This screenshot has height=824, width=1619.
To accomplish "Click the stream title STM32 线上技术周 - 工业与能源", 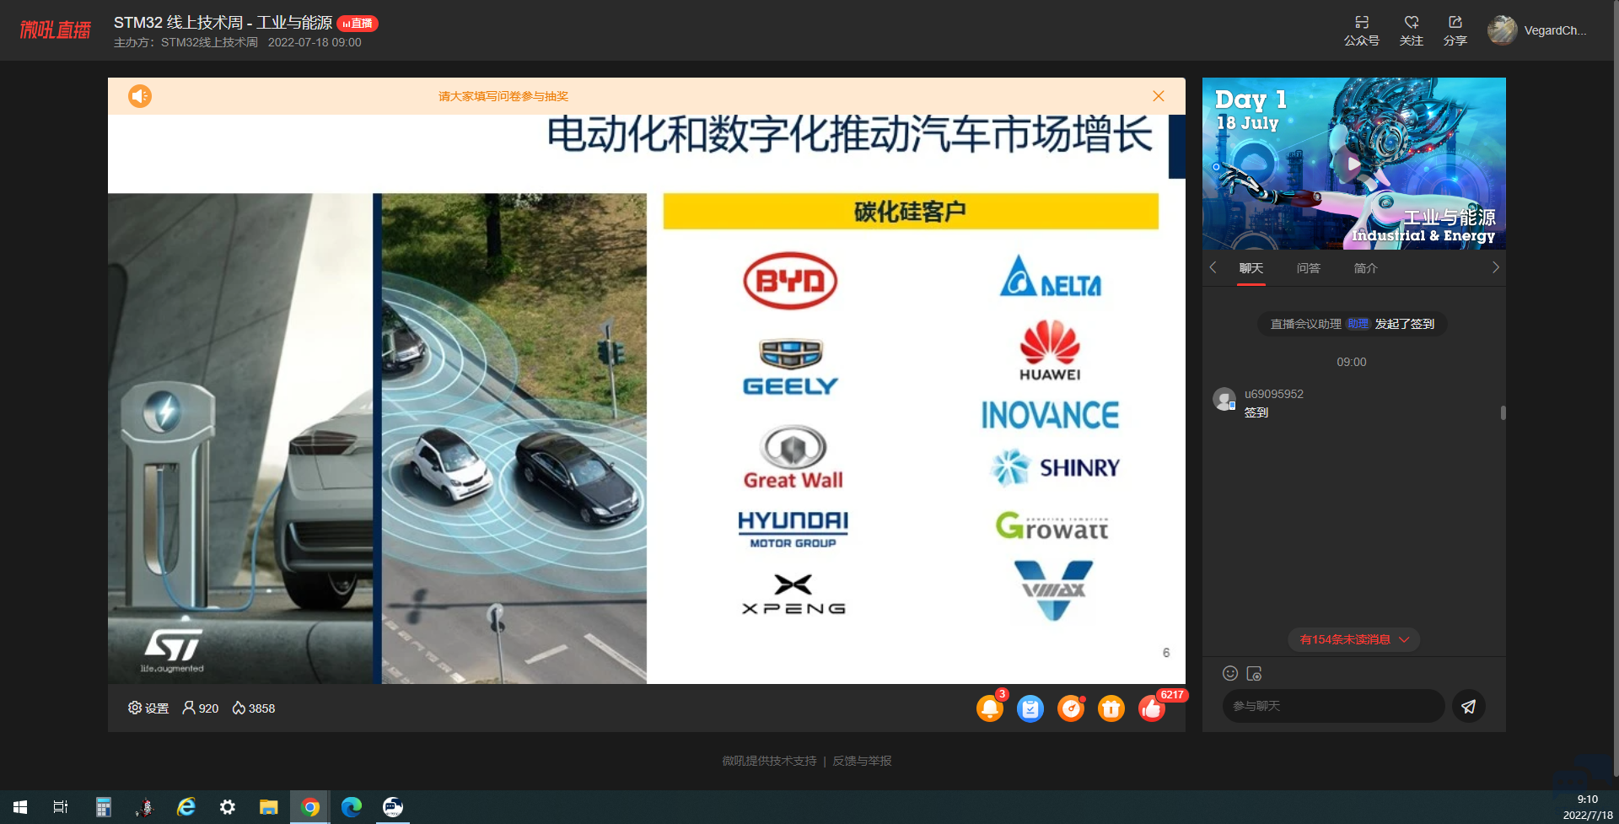I will coord(223,23).
